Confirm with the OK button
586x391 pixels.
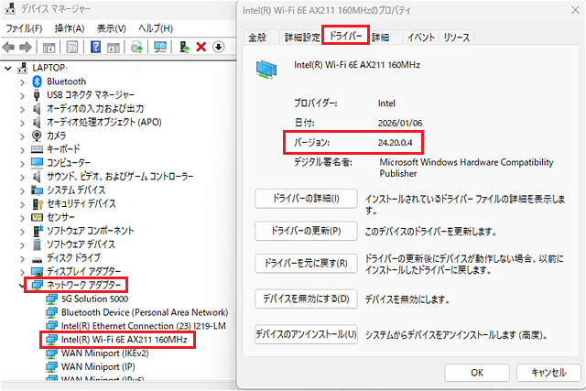point(477,373)
